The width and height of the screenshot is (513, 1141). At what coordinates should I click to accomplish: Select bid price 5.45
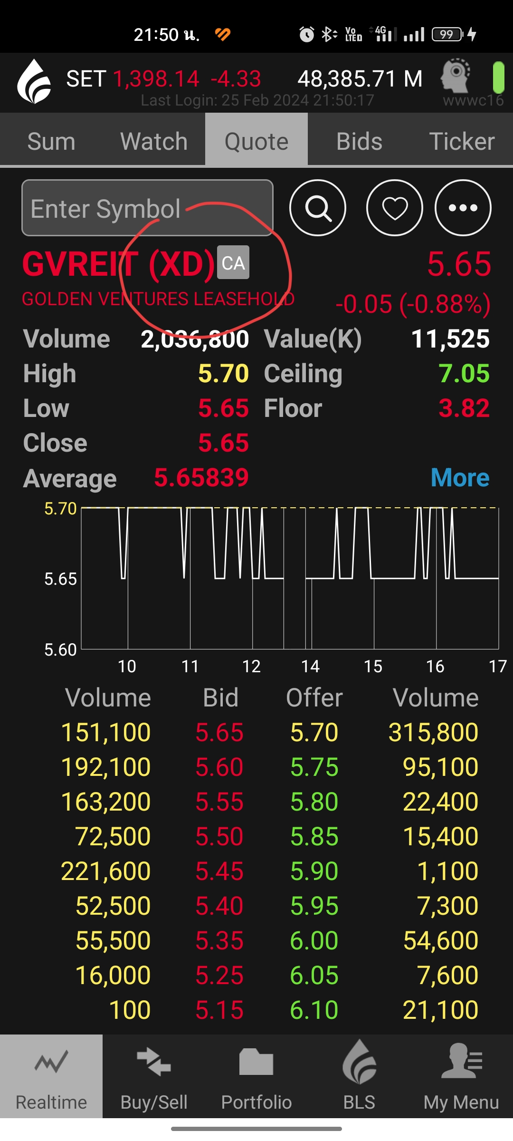(x=219, y=871)
